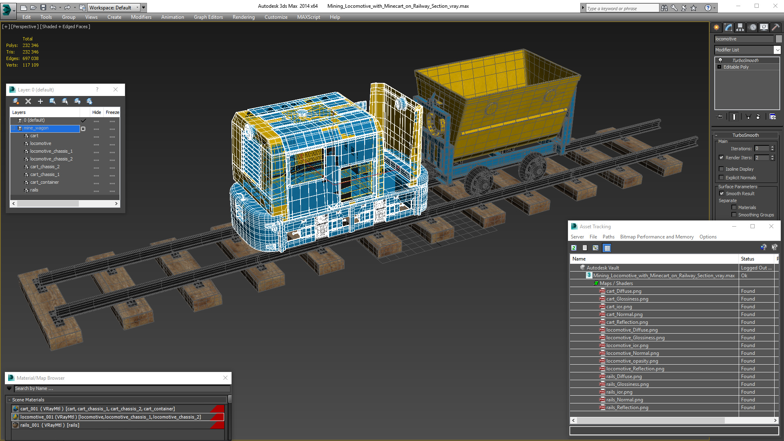Expand the Editable Poly stack entry

click(719, 67)
